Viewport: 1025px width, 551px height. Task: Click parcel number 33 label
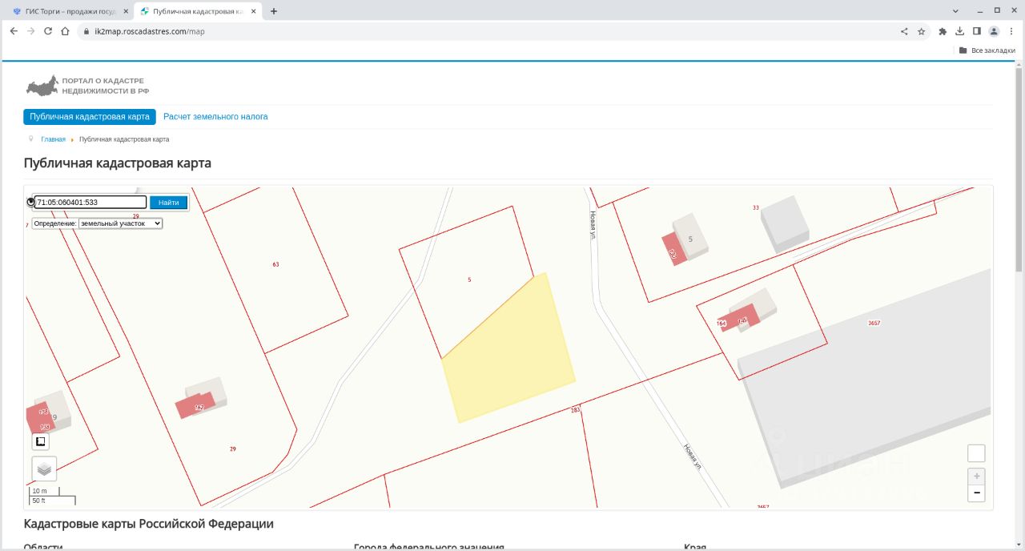click(x=755, y=207)
